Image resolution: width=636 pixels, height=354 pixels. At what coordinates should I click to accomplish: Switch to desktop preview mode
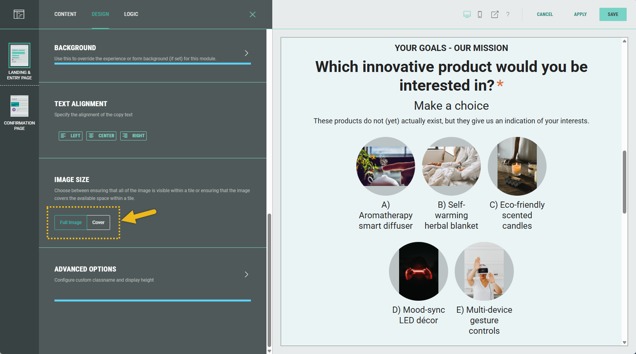point(467,14)
